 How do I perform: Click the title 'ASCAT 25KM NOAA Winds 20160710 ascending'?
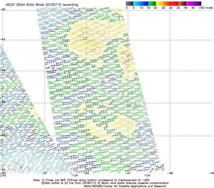(x=42, y=5)
